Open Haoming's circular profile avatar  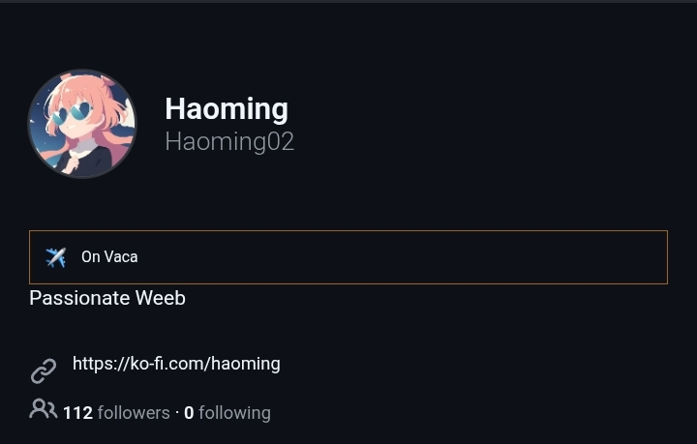click(82, 124)
